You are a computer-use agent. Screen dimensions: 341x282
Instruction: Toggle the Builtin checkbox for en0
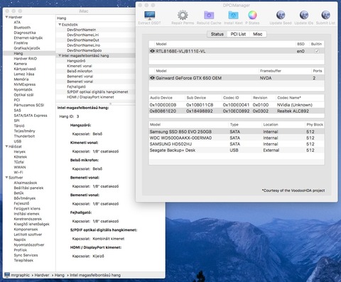click(x=317, y=51)
